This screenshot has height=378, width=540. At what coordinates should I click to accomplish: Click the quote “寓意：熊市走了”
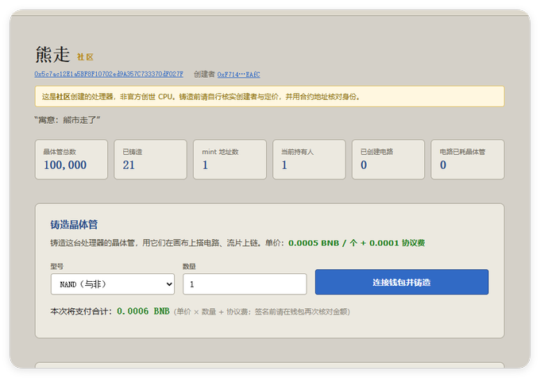coord(67,120)
